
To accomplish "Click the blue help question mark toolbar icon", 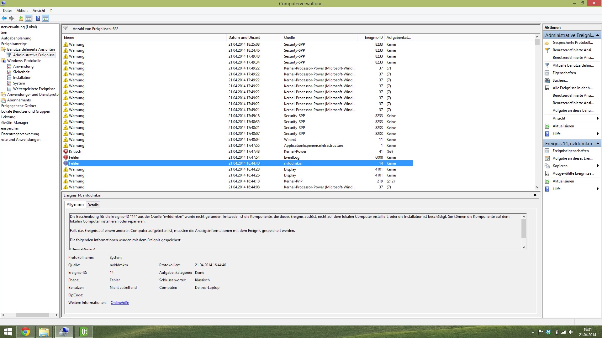I will (x=38, y=18).
